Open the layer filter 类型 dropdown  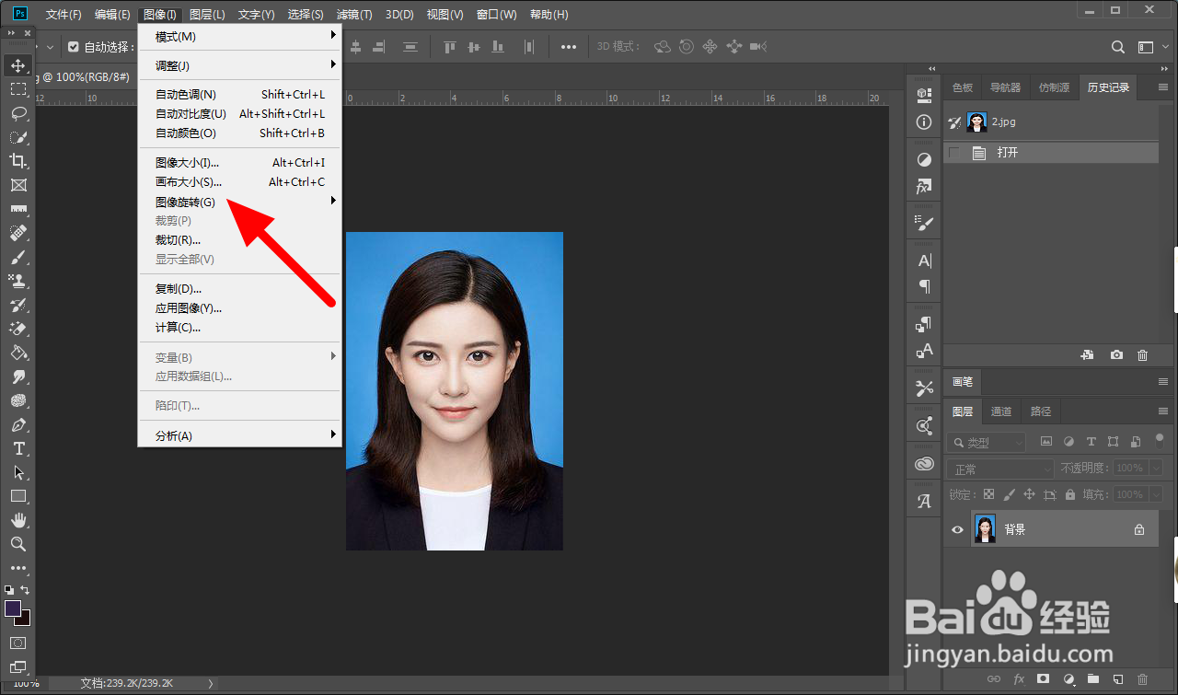(987, 443)
